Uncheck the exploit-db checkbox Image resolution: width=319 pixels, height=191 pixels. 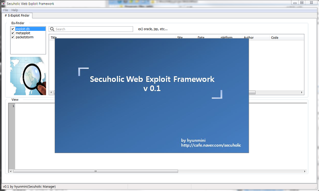click(x=13, y=29)
